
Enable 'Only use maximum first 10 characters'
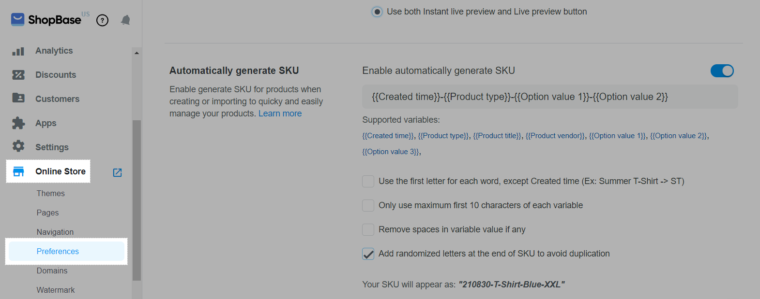point(368,205)
